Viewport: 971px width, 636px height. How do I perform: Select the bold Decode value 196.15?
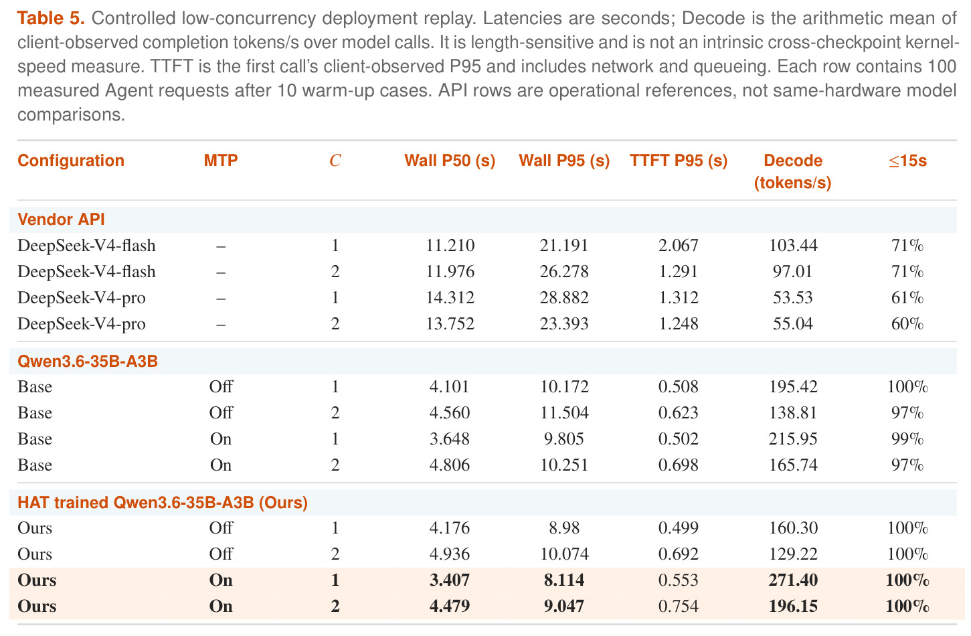pos(793,607)
